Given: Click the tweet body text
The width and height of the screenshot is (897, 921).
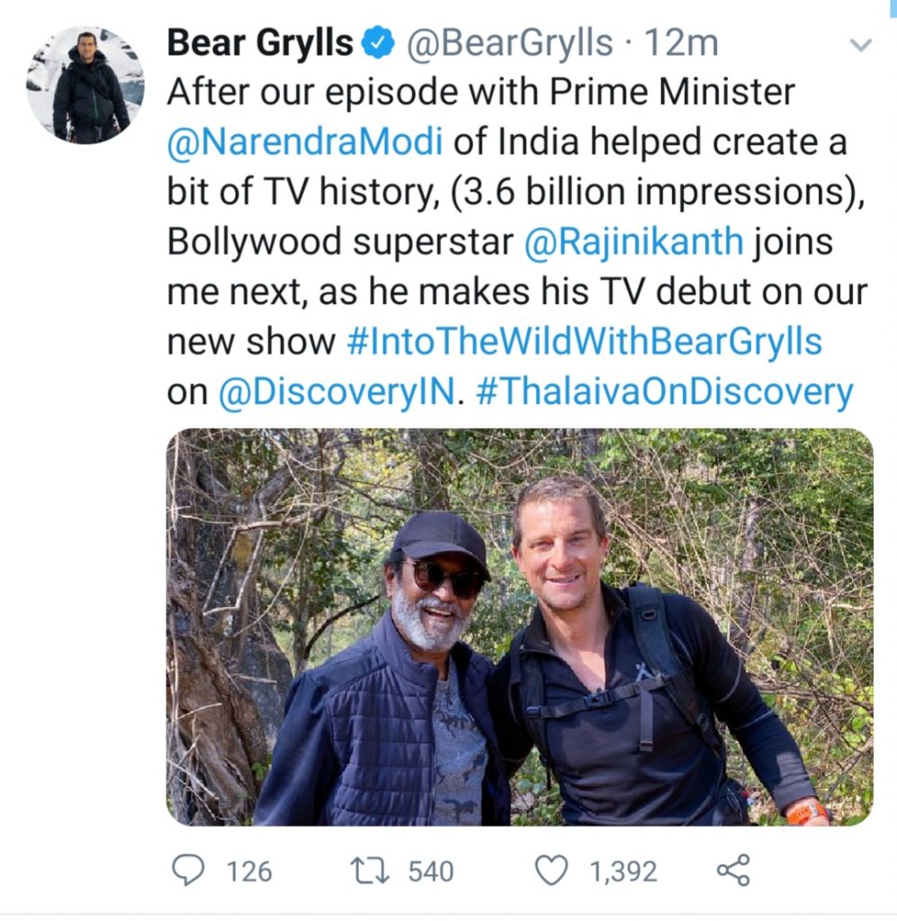Looking at the screenshot, I should [x=517, y=242].
